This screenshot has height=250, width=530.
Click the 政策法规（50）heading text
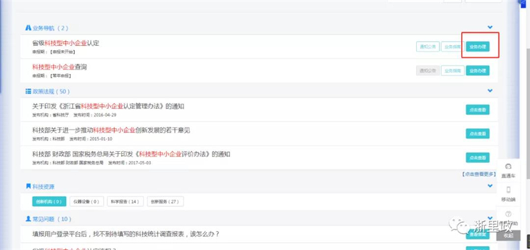click(51, 92)
